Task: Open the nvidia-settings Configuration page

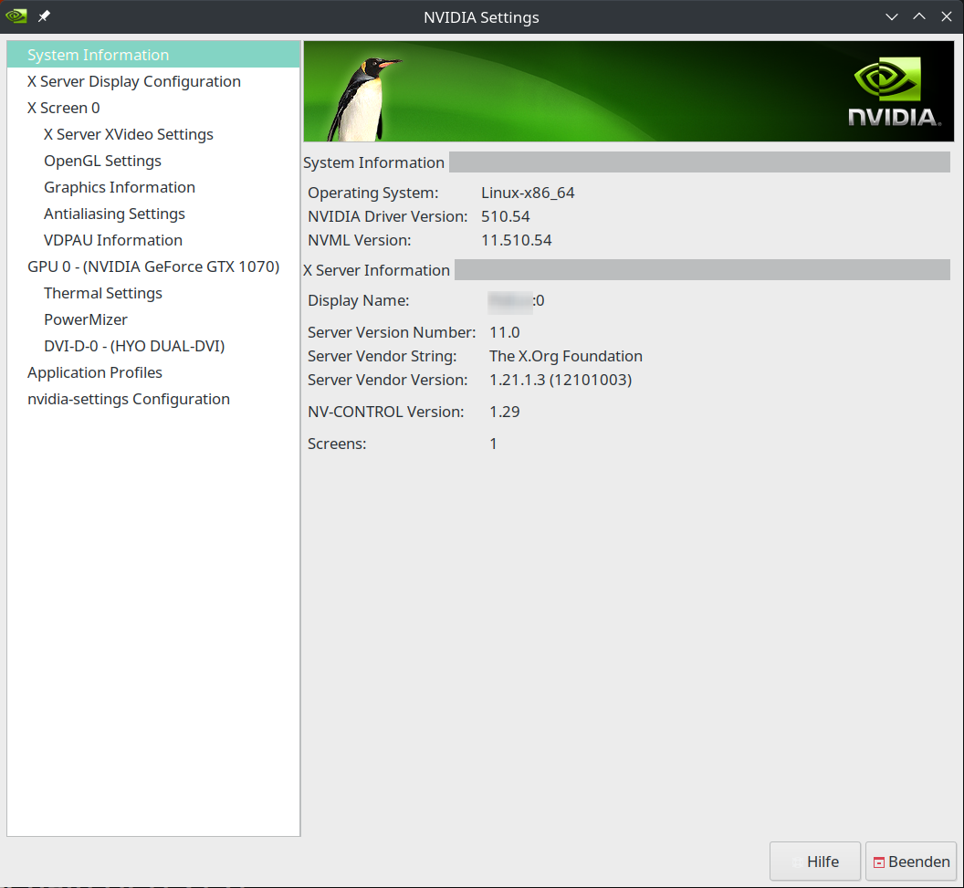Action: pyautogui.click(x=129, y=398)
